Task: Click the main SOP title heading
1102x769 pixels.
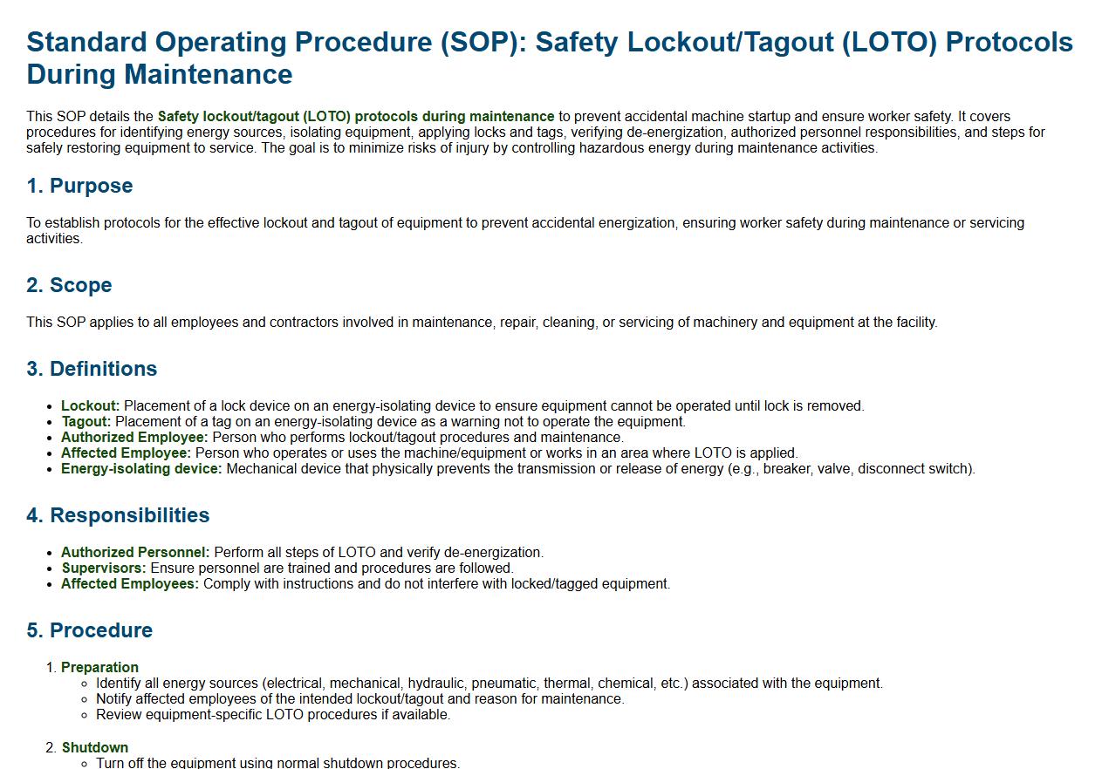Action: tap(550, 58)
